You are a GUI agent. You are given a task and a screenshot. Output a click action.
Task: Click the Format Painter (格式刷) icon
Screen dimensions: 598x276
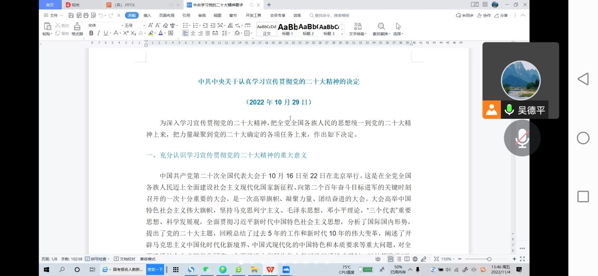[77, 28]
